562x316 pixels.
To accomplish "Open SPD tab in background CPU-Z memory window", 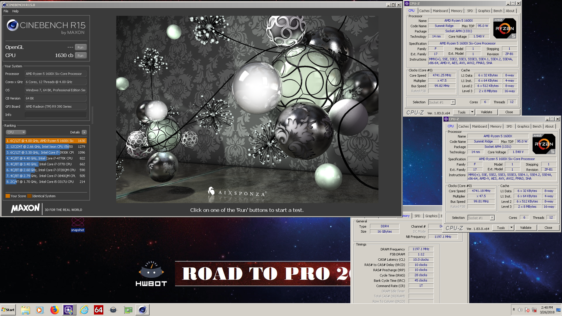I will 417,216.
